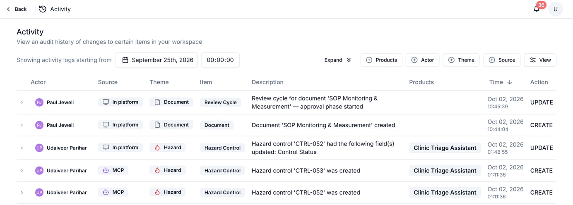573x205 pixels.
Task: Sort by the Time column header
Action: pos(501,82)
